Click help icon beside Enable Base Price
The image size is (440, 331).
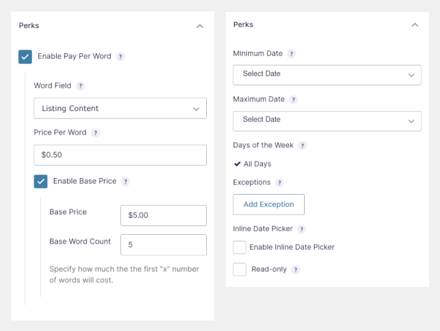pos(125,182)
